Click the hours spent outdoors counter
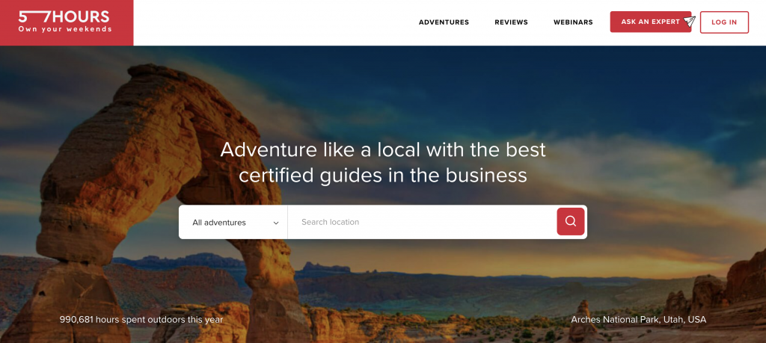This screenshot has height=343, width=766. 141,320
